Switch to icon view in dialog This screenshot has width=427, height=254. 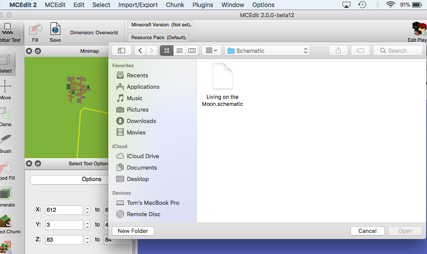click(x=167, y=51)
